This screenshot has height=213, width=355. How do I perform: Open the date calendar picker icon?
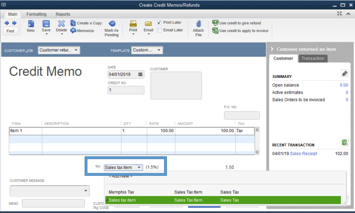140,74
